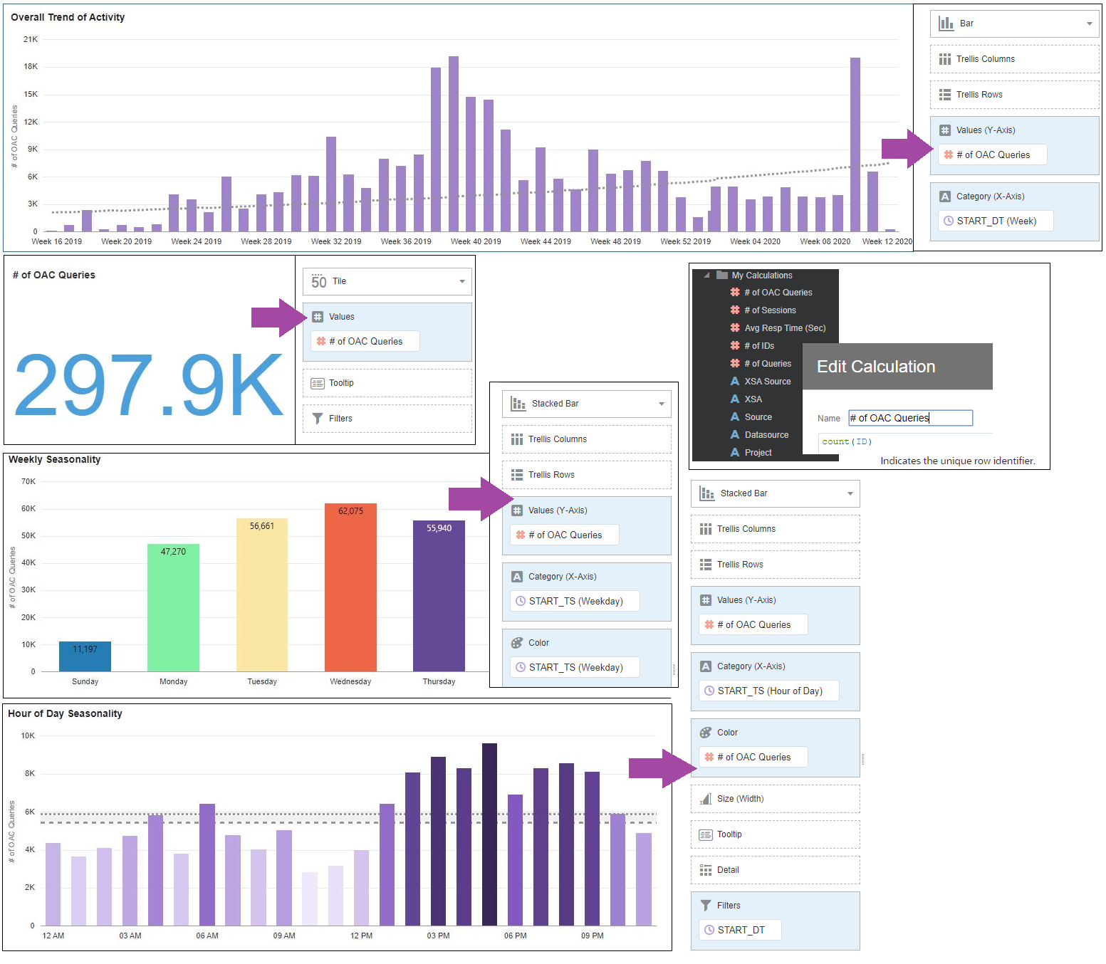Click the clock icon on START_DT (Week)
The image size is (1106, 964).
point(948,221)
